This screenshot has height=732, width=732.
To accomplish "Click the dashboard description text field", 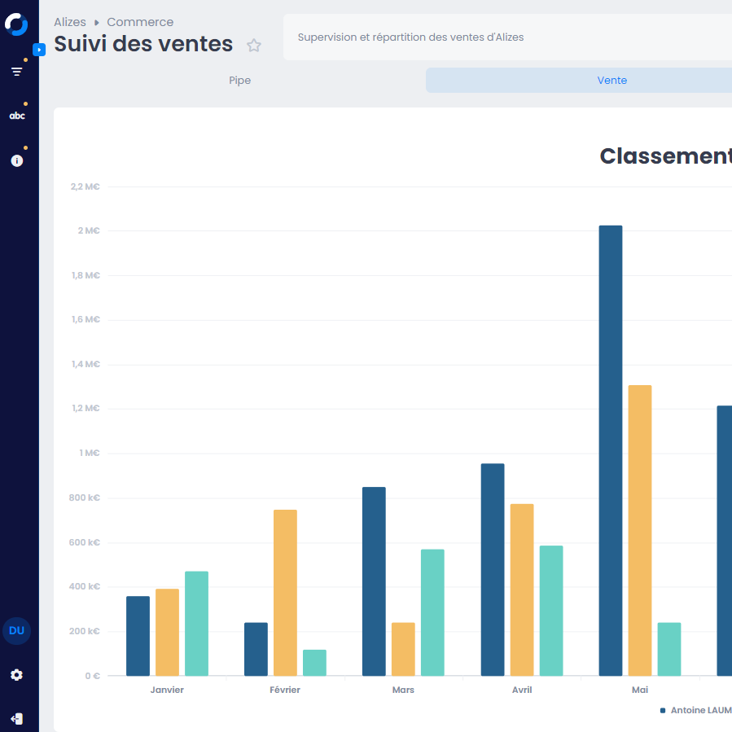I will [505, 37].
